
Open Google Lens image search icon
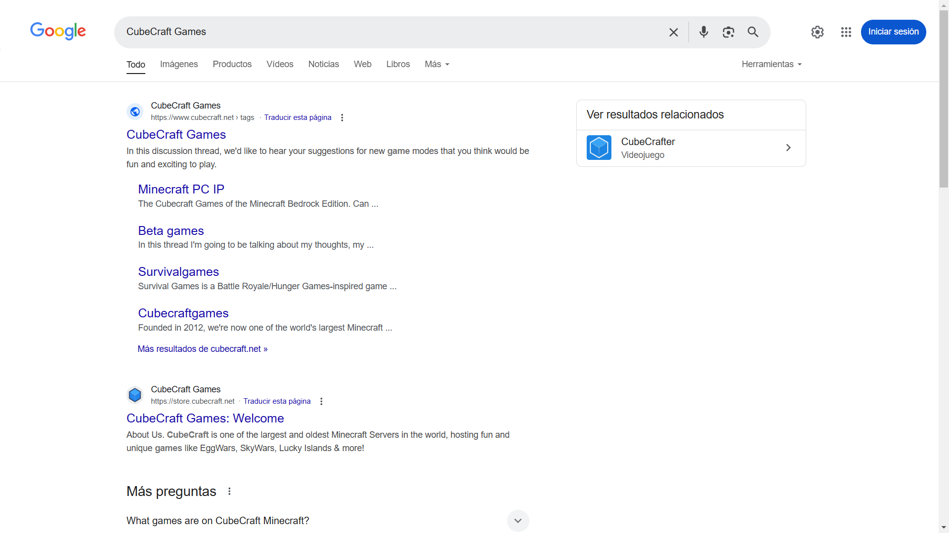pyautogui.click(x=728, y=32)
